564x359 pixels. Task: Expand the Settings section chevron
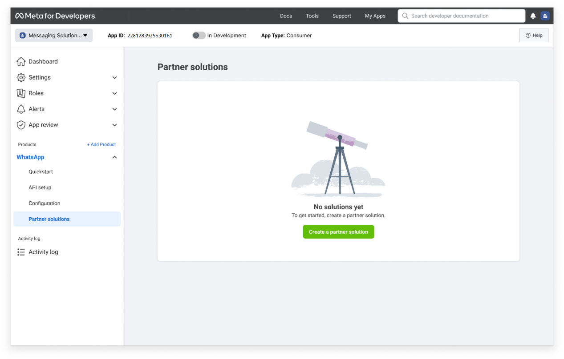pyautogui.click(x=114, y=78)
